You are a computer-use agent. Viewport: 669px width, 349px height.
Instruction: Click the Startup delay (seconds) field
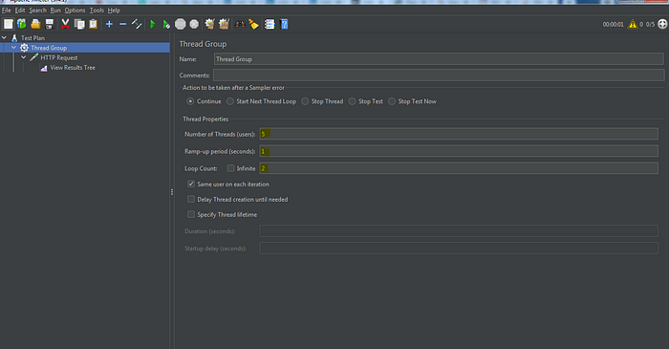click(x=459, y=249)
